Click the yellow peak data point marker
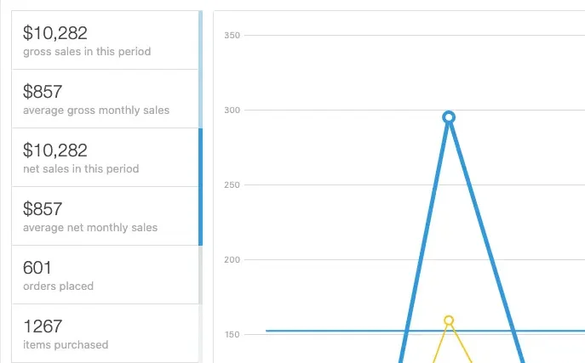The width and height of the screenshot is (585, 363). pos(449,320)
